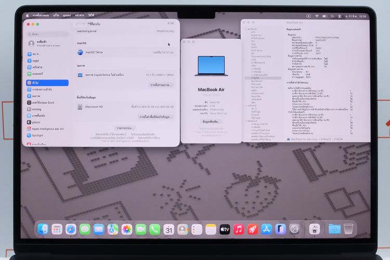Select Bluetooth in Settings sidebar
Screen dimensions: 390x260
pyautogui.click(x=47, y=61)
